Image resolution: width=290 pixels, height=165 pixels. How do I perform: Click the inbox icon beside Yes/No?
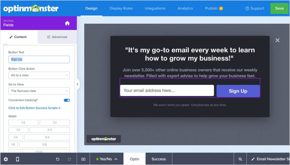pos(83,159)
